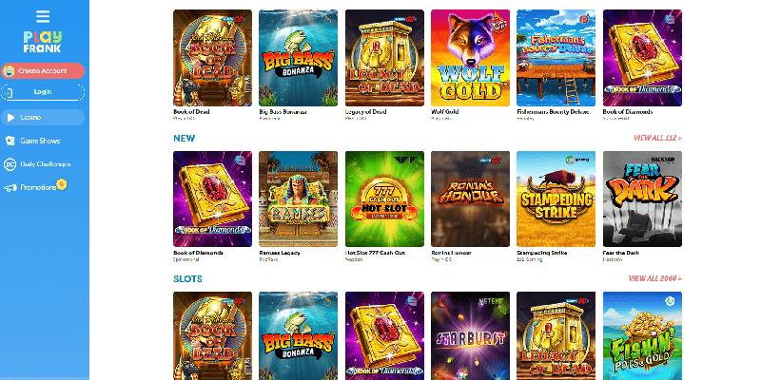This screenshot has height=380, width=761.
Task: Click the Login door icon
Action: click(9, 92)
